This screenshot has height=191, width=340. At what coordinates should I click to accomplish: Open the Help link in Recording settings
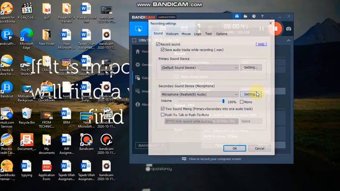pyautogui.click(x=261, y=44)
